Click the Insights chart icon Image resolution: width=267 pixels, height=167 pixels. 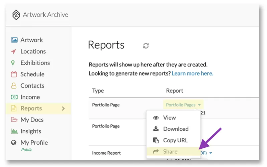(x=14, y=131)
